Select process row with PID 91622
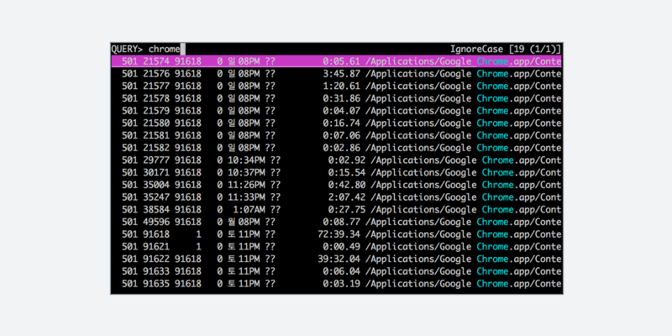Image resolution: width=672 pixels, height=336 pixels. click(337, 260)
